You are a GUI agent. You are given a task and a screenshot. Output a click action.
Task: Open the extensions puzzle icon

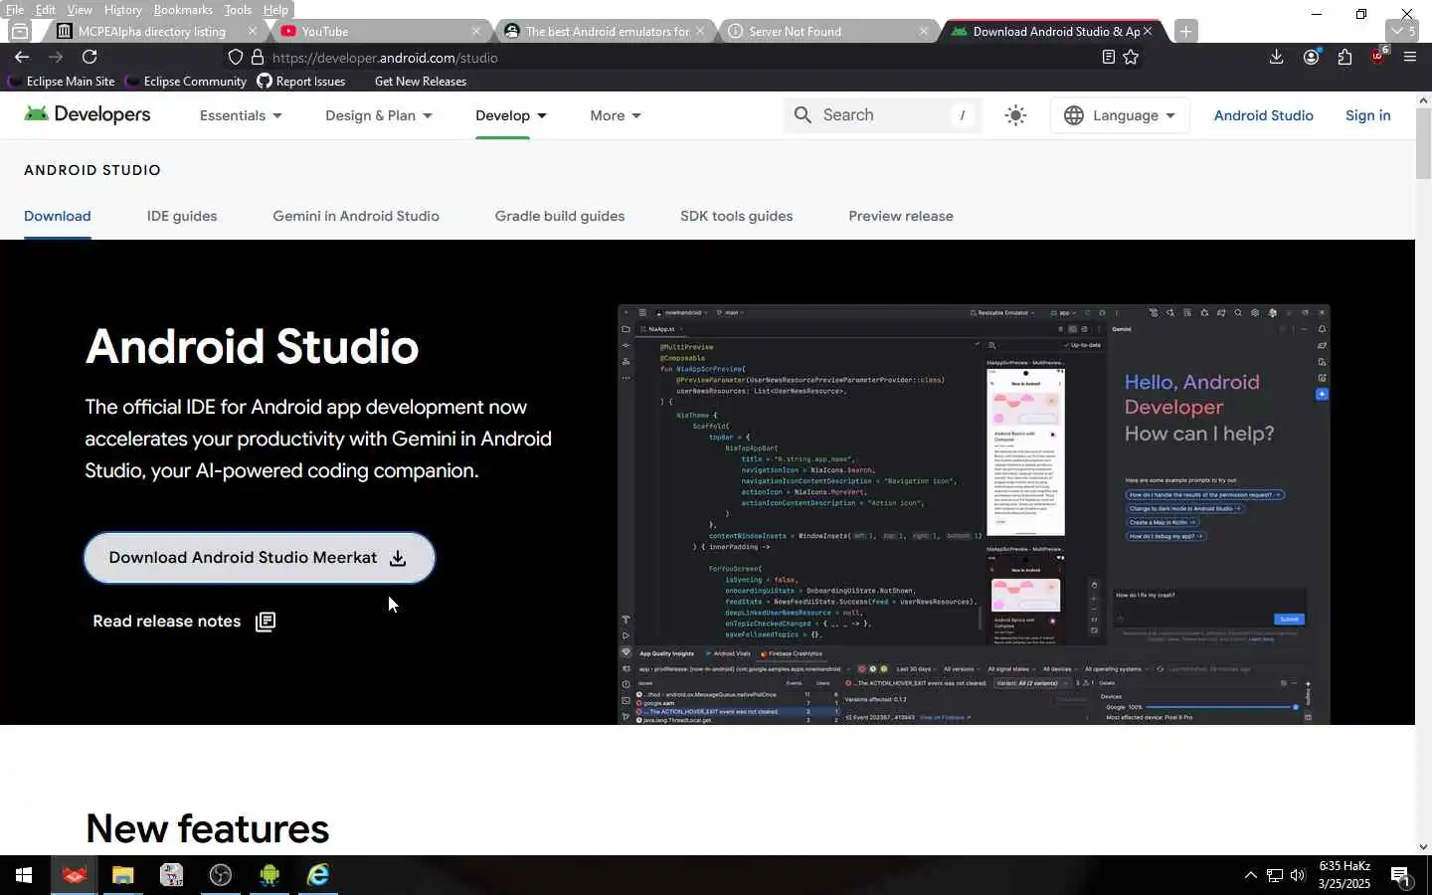(1344, 57)
